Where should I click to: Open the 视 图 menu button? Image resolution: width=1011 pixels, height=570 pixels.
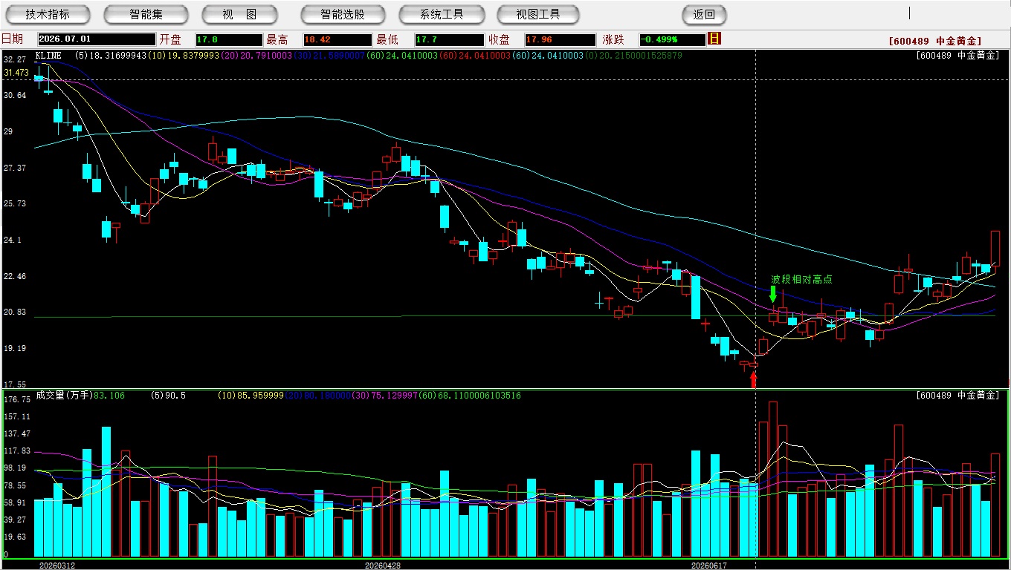pyautogui.click(x=239, y=14)
